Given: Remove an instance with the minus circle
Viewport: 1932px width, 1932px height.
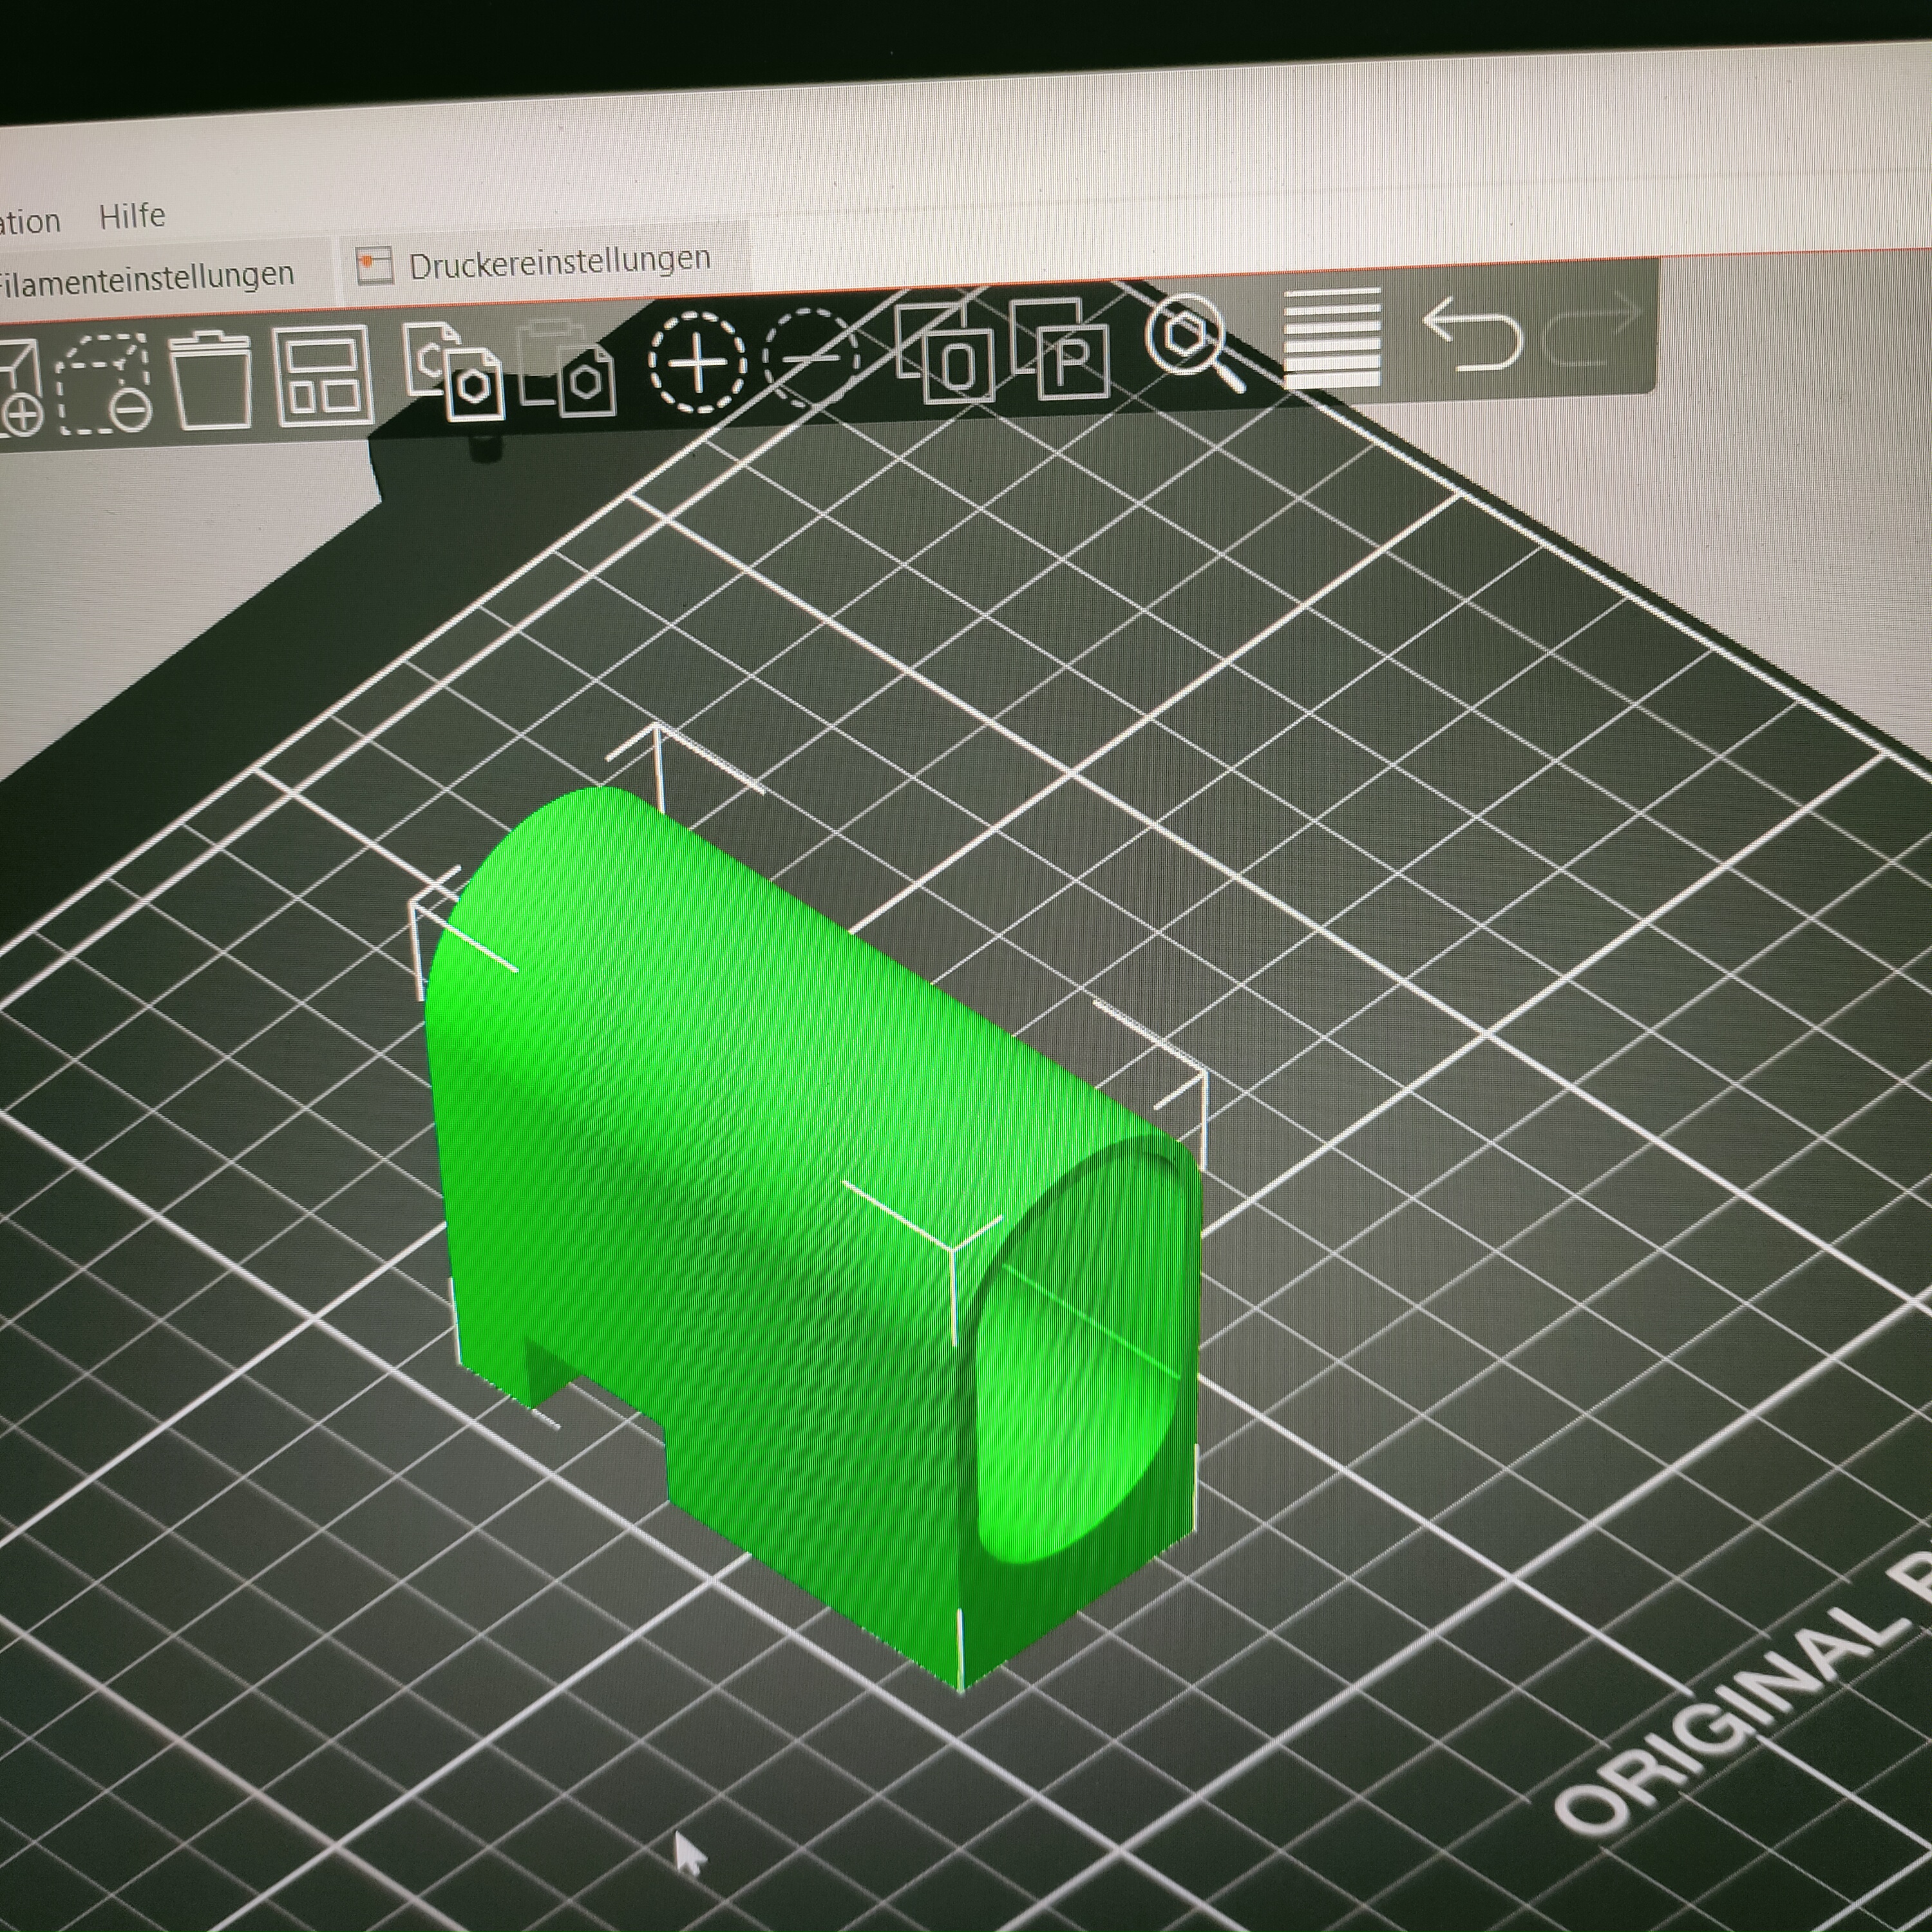Looking at the screenshot, I should coord(812,357).
